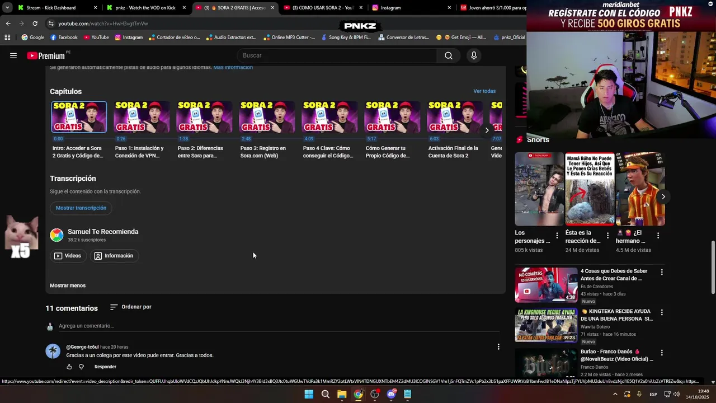This screenshot has width=716, height=403.
Task: Close the SORA 2 GRATIS tab
Action: [272, 8]
